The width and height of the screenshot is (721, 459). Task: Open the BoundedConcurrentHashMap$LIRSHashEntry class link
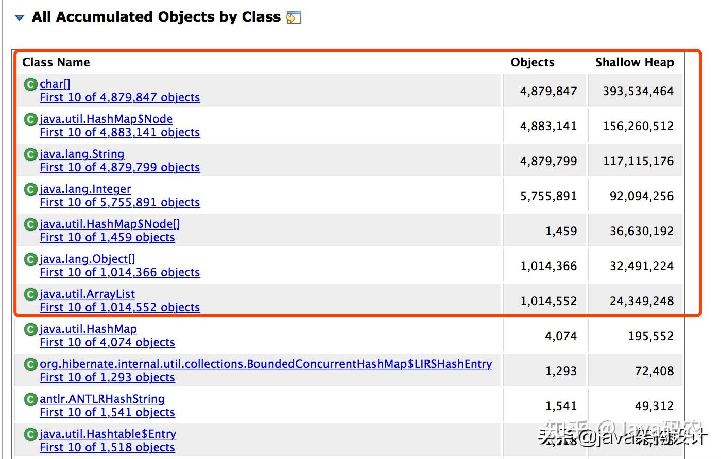[266, 364]
